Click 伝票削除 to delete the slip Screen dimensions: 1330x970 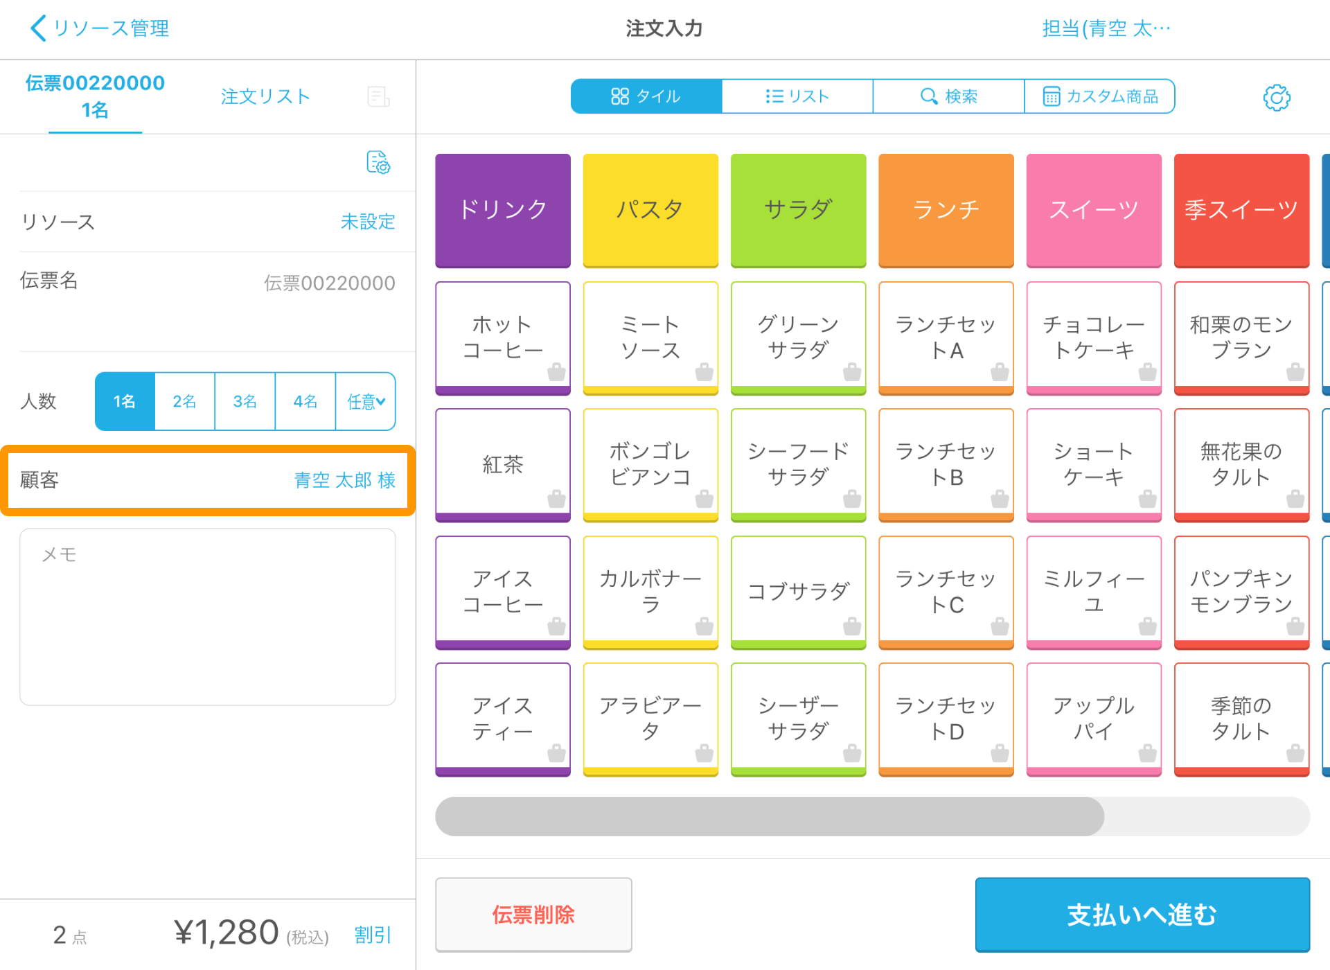[533, 915]
